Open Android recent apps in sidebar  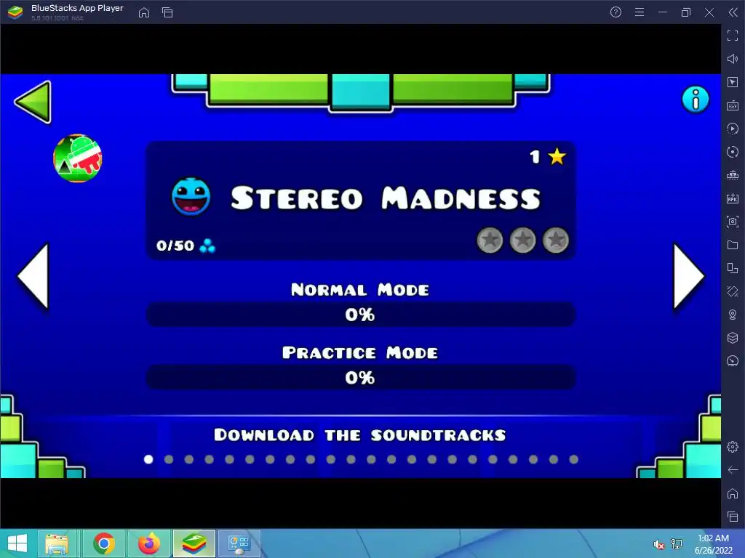[733, 517]
